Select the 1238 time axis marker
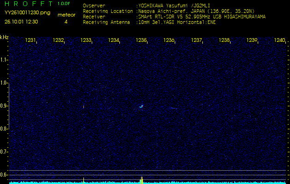This screenshot has height=184, width=290. (x=224, y=40)
